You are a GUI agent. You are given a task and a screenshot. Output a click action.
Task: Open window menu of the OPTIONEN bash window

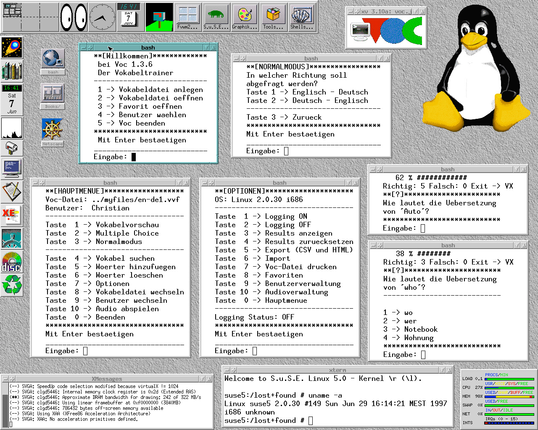[205, 183]
